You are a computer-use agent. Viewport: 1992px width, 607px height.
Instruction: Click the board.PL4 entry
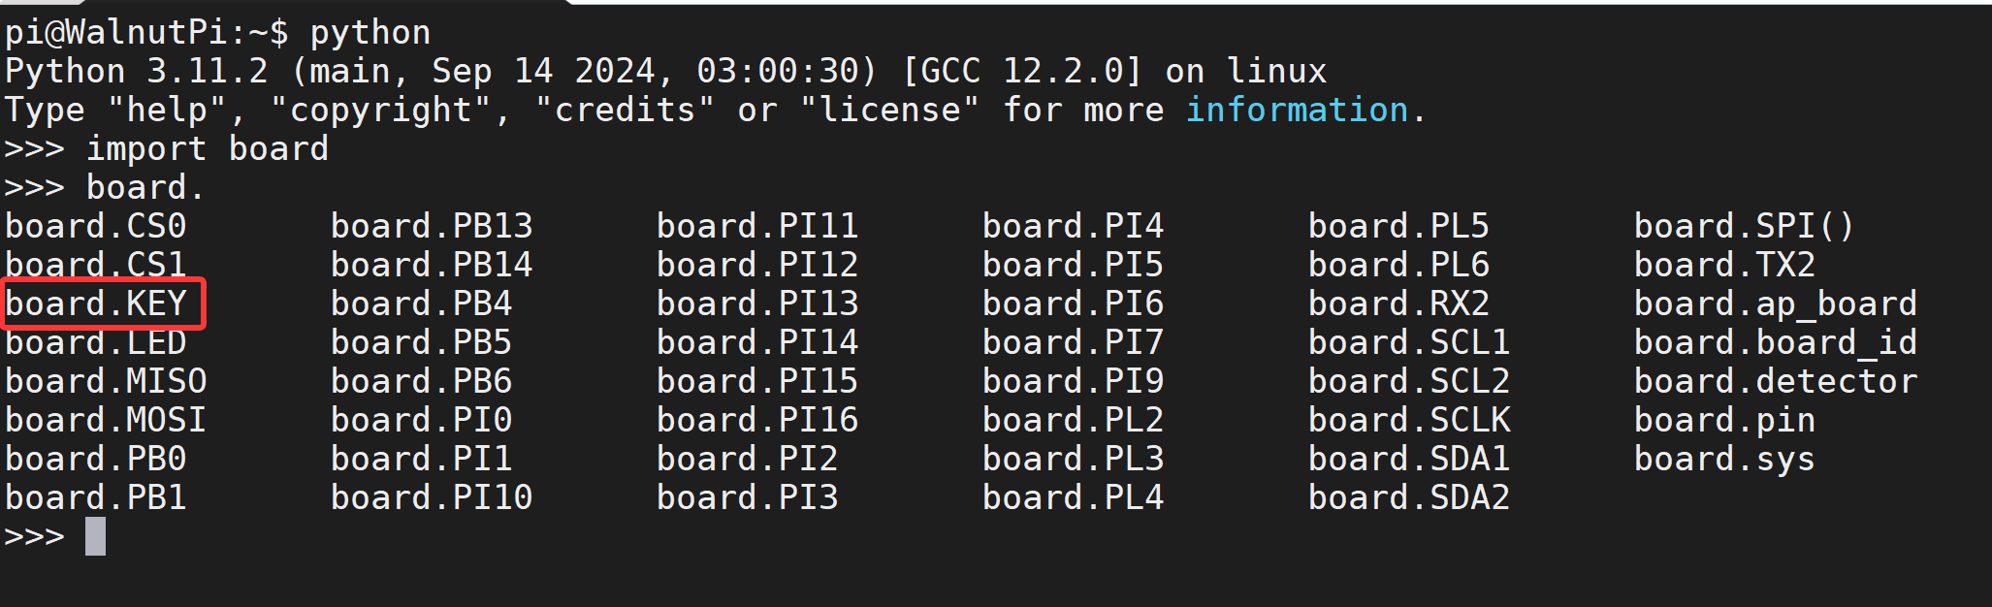(1073, 497)
